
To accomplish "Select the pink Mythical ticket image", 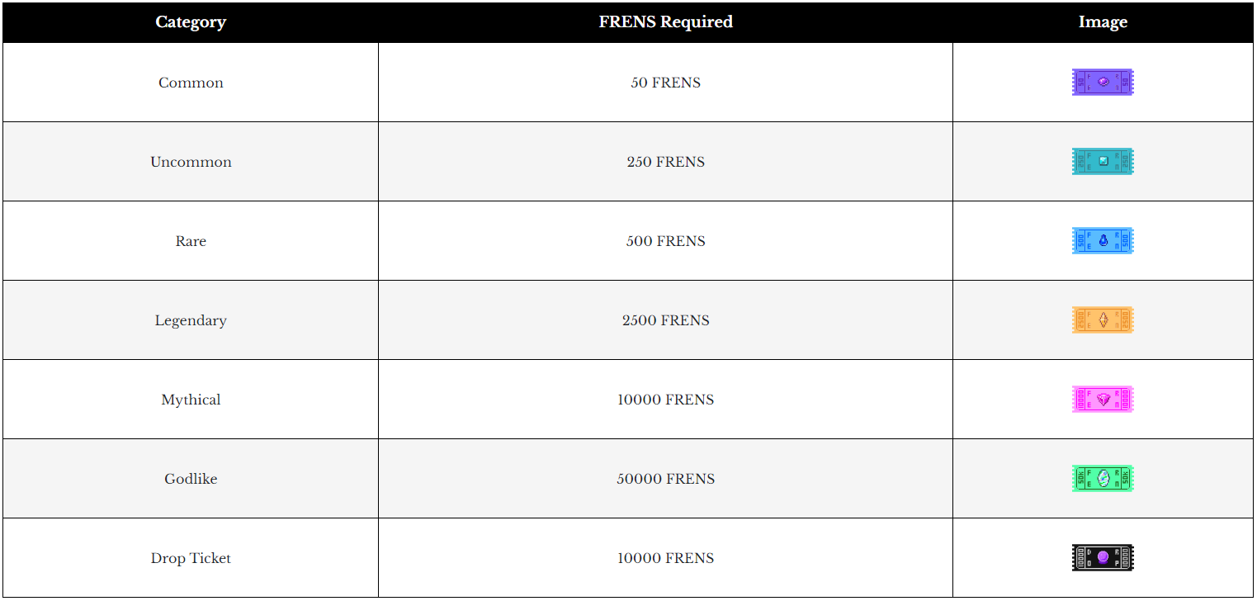I will tap(1103, 399).
